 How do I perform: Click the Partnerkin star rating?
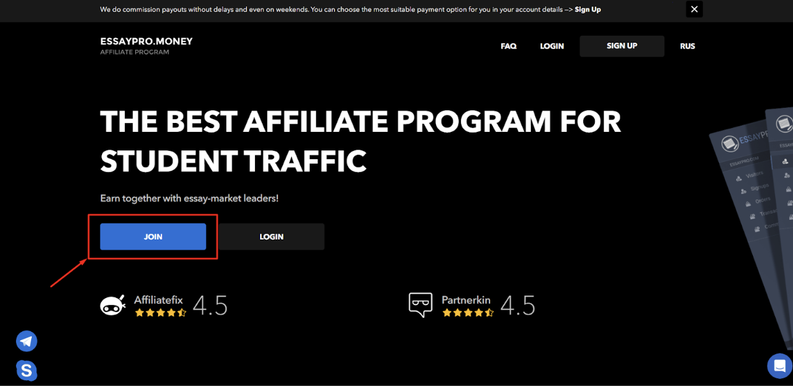pyautogui.click(x=468, y=313)
